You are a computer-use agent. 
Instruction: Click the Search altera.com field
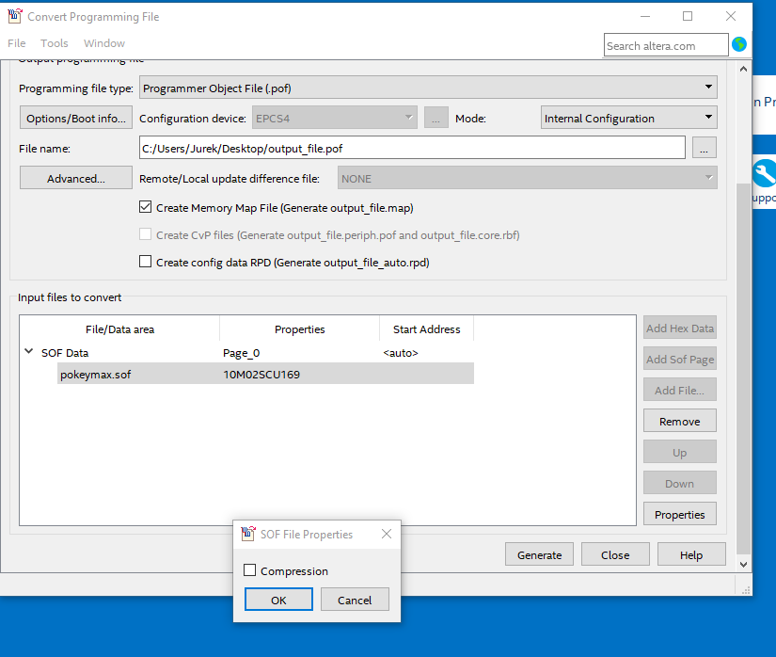(666, 45)
